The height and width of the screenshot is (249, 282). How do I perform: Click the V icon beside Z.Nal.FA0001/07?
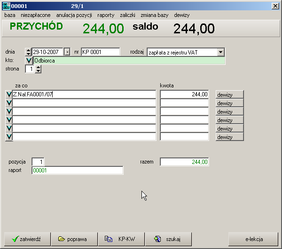point(9,94)
